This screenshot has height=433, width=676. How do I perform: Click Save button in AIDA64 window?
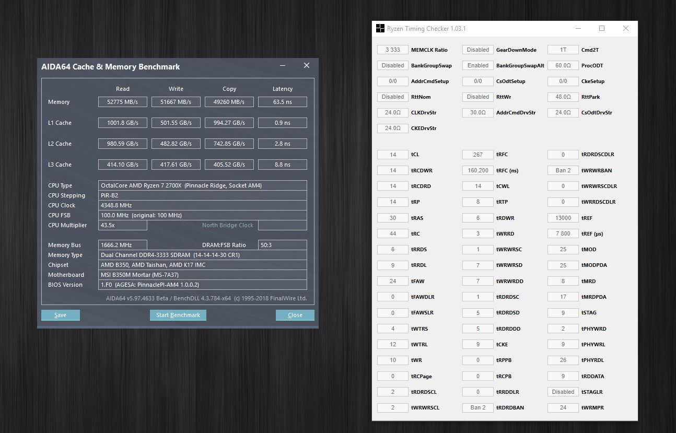click(61, 315)
